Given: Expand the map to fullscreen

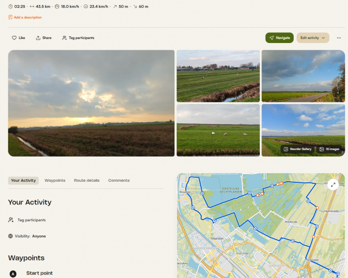Looking at the screenshot, I should coord(333,185).
